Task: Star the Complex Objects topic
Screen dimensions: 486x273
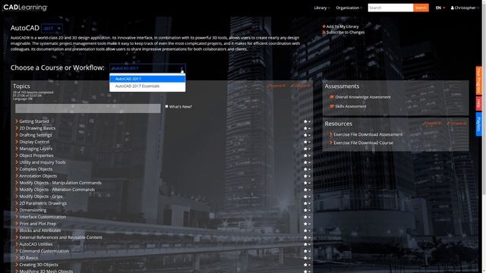Action: pyautogui.click(x=305, y=169)
